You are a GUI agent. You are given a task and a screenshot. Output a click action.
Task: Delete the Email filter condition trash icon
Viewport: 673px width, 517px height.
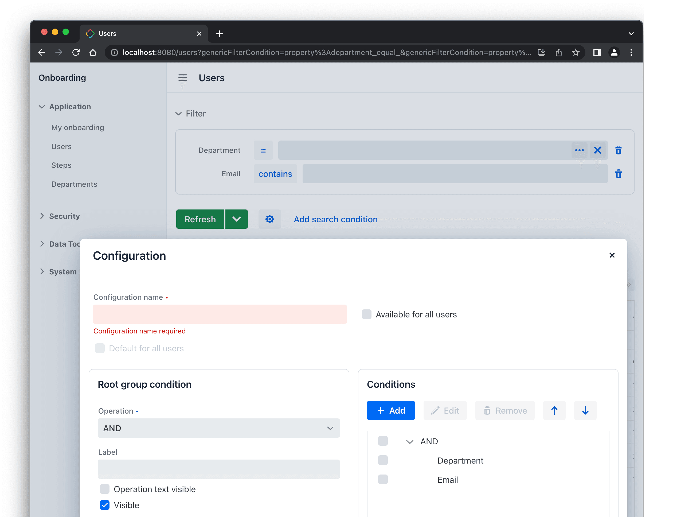(x=618, y=174)
